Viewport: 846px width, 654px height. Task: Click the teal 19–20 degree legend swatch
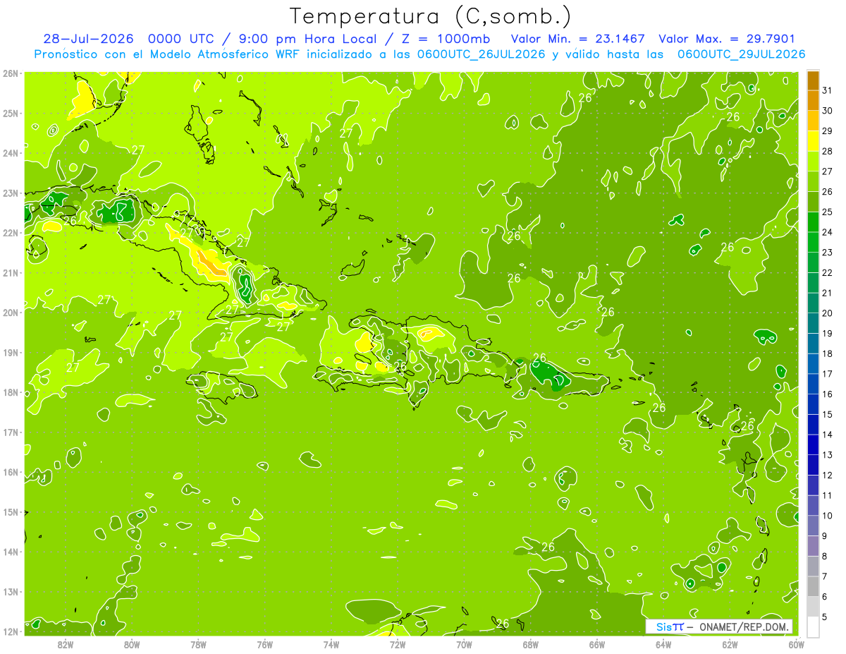813,323
